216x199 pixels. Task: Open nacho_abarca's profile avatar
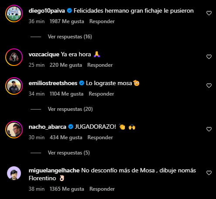(x=14, y=130)
